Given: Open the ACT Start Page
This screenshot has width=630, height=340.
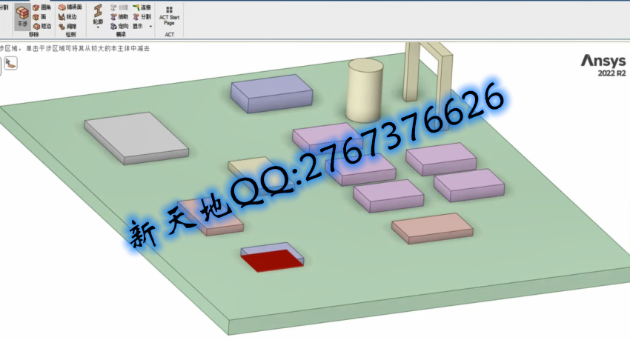Looking at the screenshot, I should click(169, 15).
